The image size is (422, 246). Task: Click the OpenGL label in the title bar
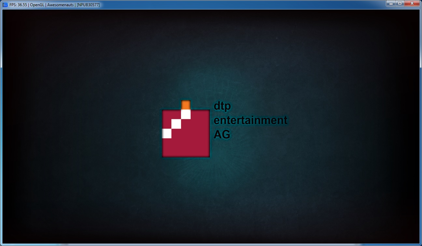pyautogui.click(x=37, y=5)
